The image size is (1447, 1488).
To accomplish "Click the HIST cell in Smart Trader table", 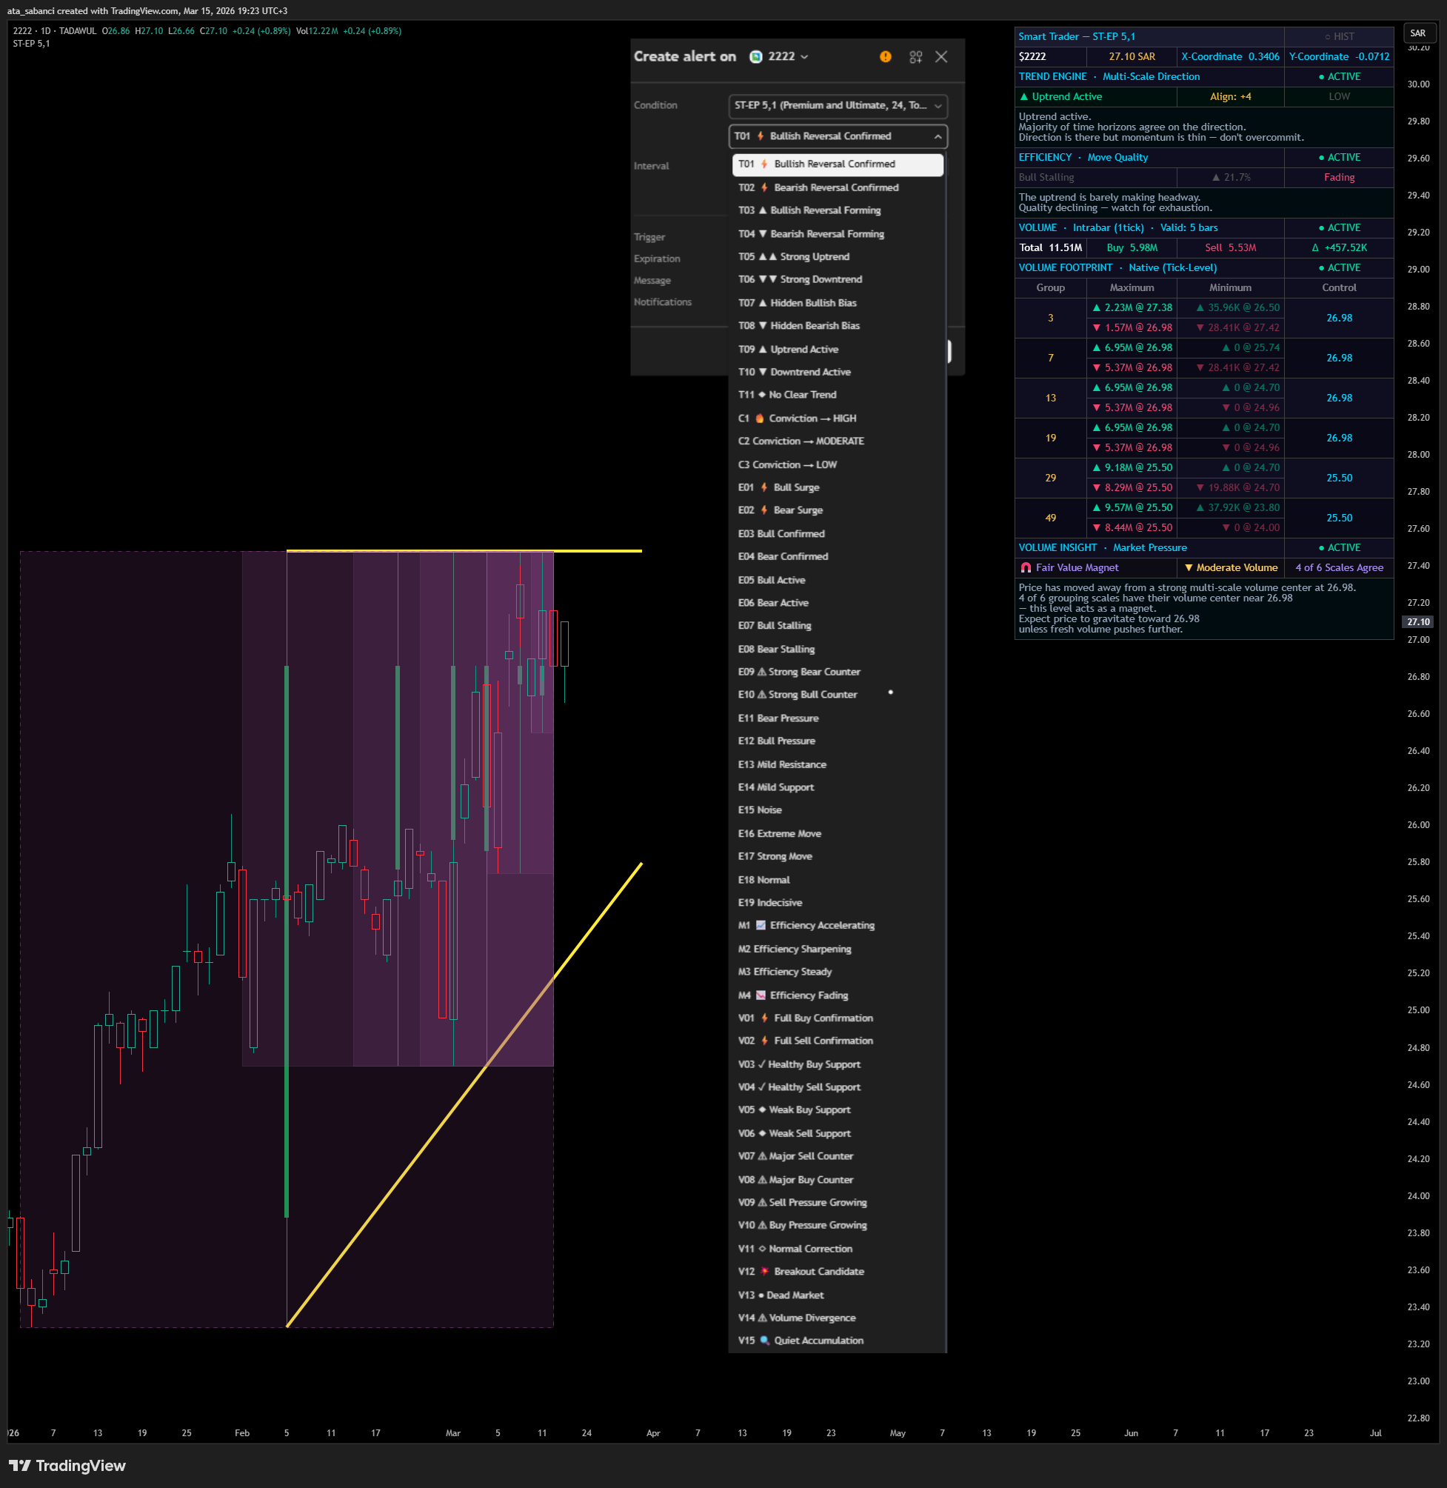I will click(1339, 36).
